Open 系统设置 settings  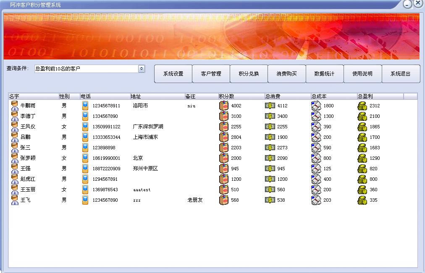click(x=173, y=74)
